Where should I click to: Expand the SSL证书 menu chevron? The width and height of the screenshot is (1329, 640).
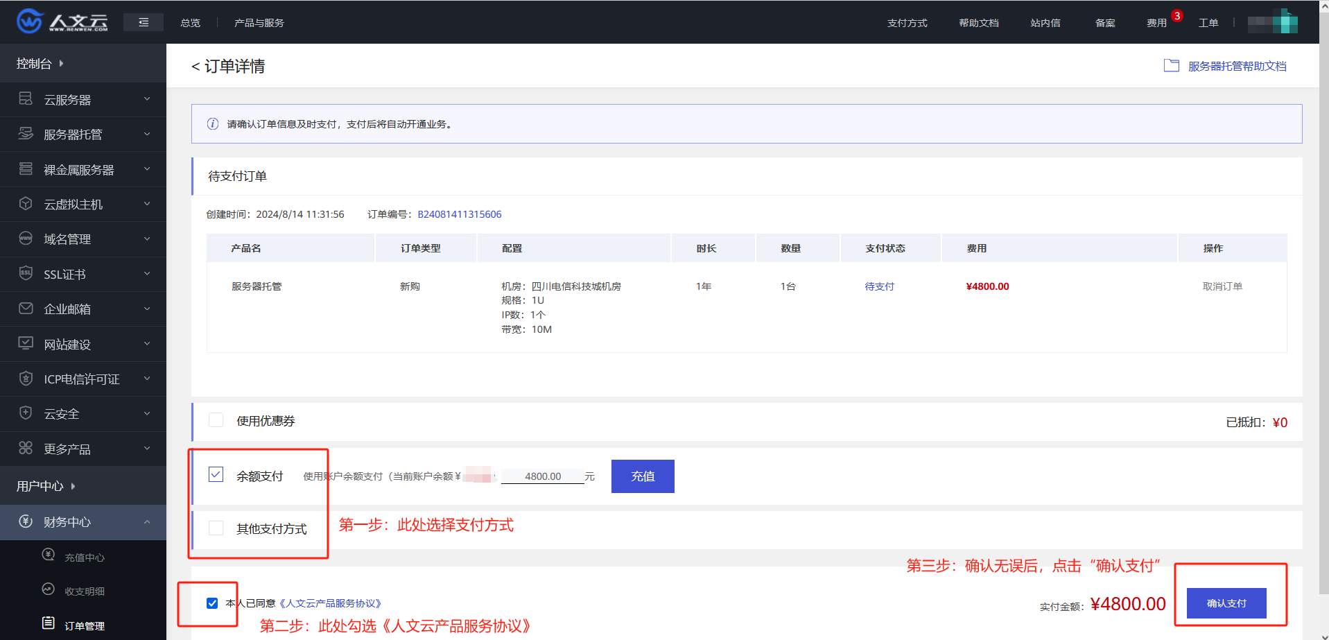tap(147, 274)
